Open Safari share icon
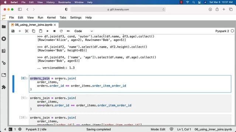 point(217,9)
